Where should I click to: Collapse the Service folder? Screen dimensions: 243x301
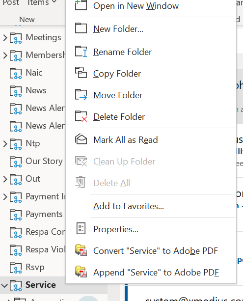tap(4, 285)
